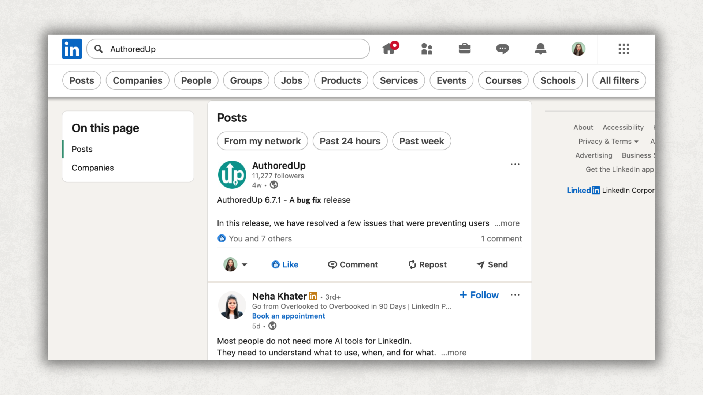The image size is (703, 395).
Task: Toggle the Past week filter
Action: 422,141
